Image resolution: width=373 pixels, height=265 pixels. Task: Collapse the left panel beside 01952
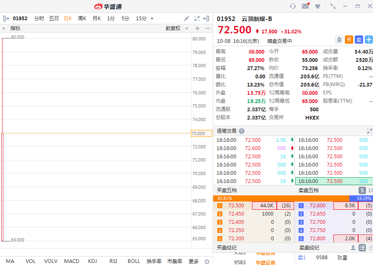(x=6, y=19)
